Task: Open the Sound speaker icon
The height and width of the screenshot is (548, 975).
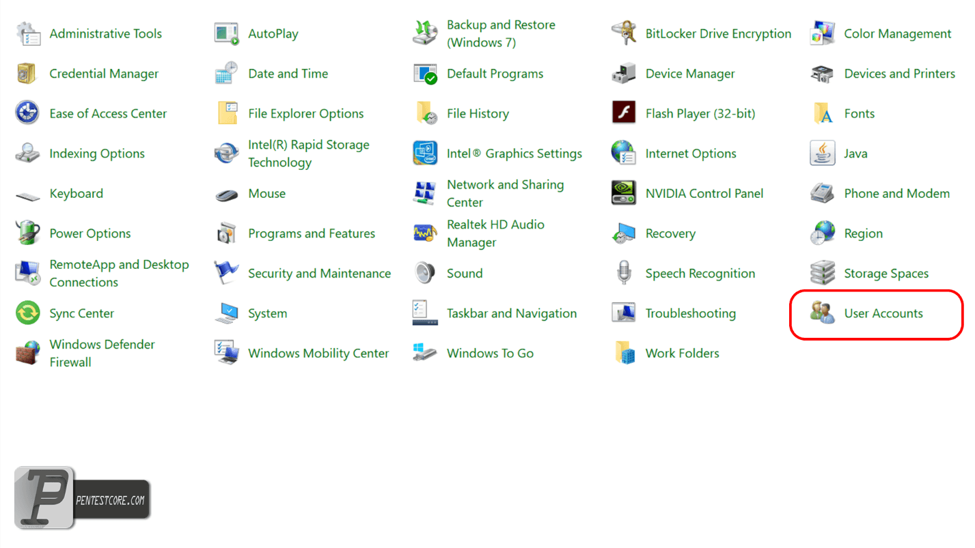Action: pos(425,273)
